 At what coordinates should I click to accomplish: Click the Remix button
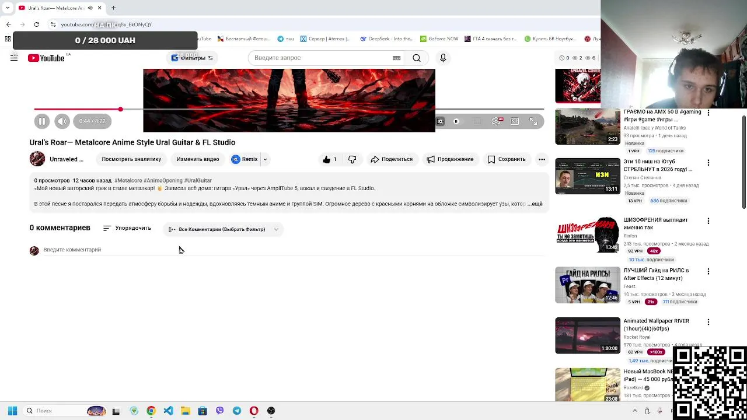pos(245,159)
